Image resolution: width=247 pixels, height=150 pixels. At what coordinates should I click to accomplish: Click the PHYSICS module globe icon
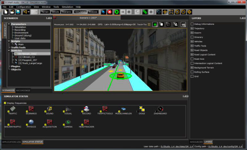[31, 122]
